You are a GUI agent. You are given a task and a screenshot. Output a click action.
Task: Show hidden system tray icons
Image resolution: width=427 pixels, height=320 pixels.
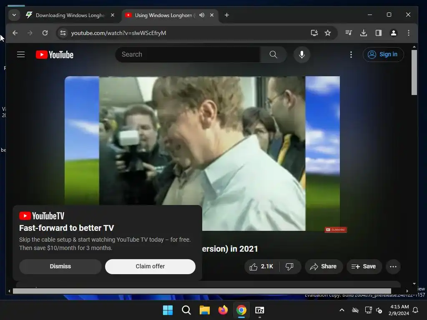click(342, 310)
